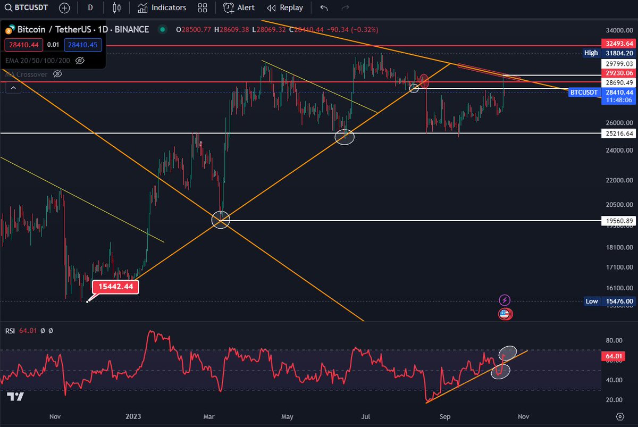Image resolution: width=638 pixels, height=427 pixels.
Task: Select the oval marker at 25216.64 support
Action: (345, 137)
